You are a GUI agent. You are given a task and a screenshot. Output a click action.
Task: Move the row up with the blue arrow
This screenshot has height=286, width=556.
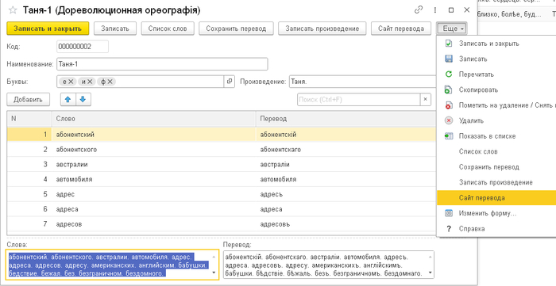pyautogui.click(x=68, y=100)
